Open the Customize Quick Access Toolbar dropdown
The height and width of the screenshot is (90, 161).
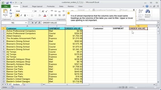[21, 3]
